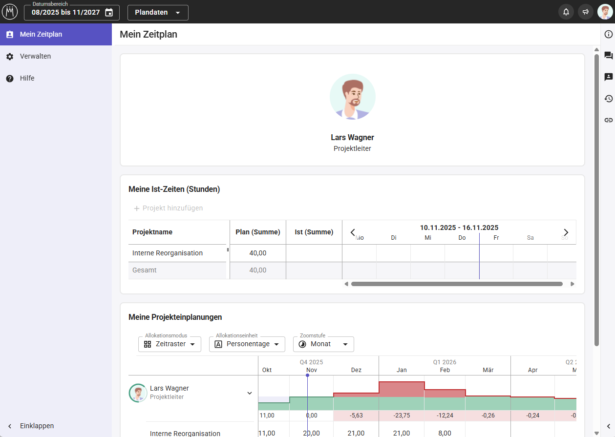Image resolution: width=615 pixels, height=437 pixels.
Task: Click Einklappen to collapse sidebar
Action: tap(37, 426)
